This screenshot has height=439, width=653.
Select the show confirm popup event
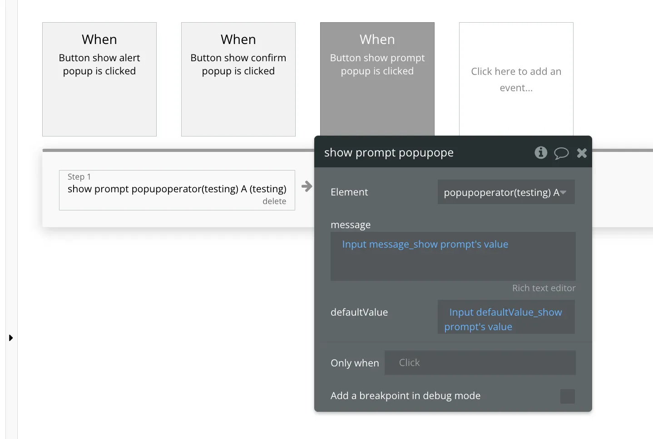click(x=238, y=79)
